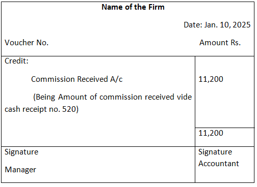Click the 'Accountant' label

click(219, 164)
